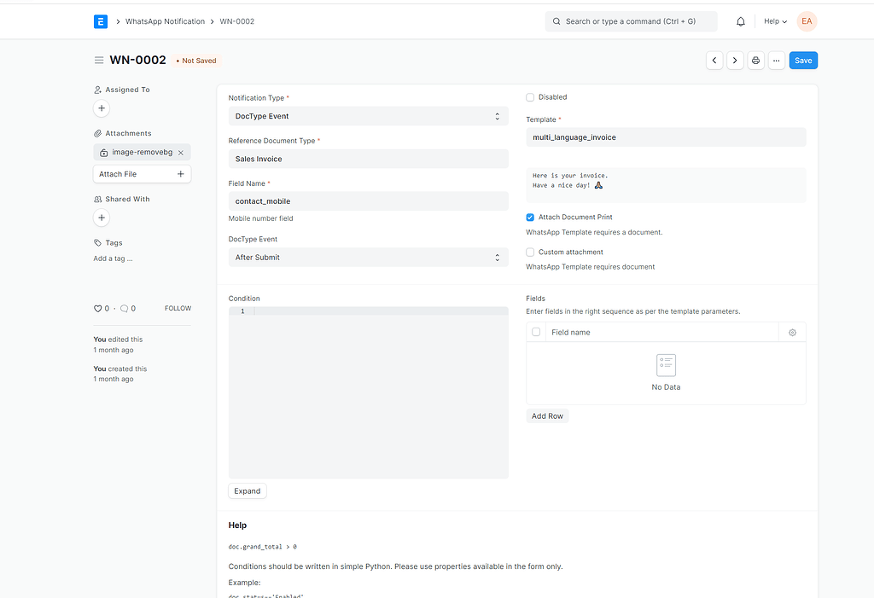Image resolution: width=874 pixels, height=598 pixels.
Task: Enable Custom attachment checkbox
Action: point(530,253)
